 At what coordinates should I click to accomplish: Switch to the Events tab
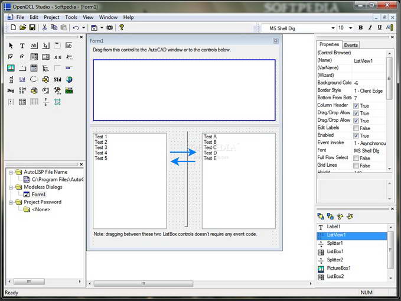point(351,45)
